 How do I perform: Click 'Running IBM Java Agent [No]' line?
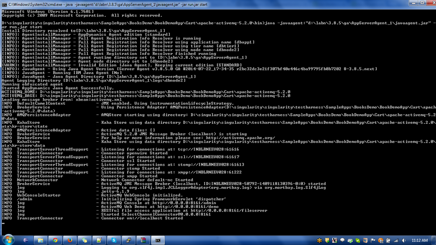coord(62,73)
